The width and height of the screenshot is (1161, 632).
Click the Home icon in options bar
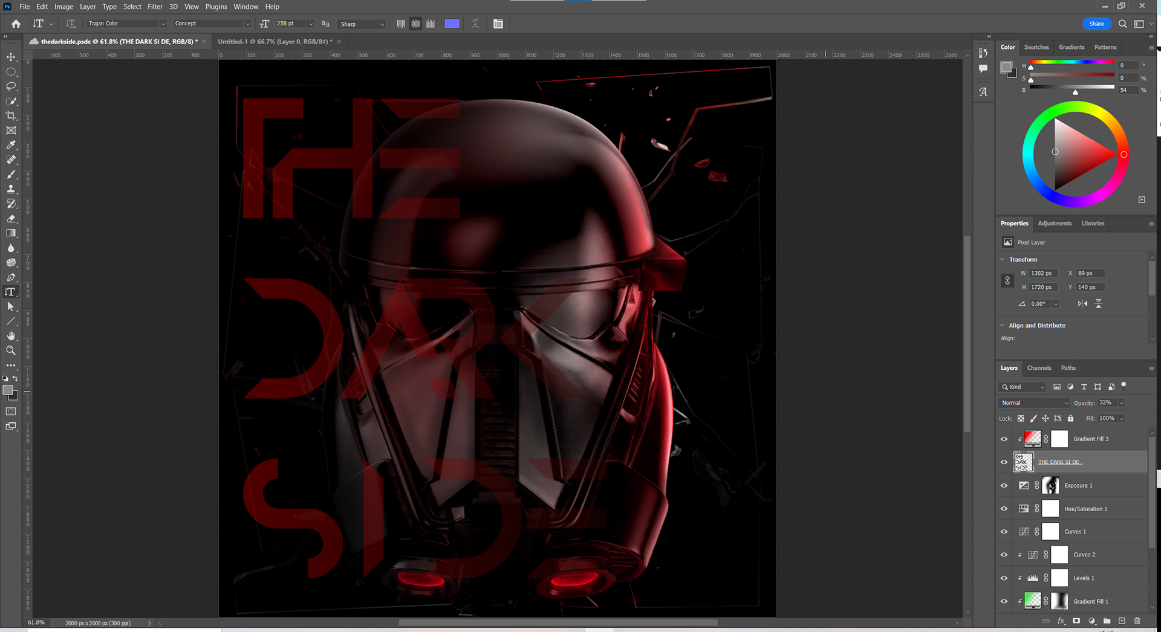click(16, 24)
